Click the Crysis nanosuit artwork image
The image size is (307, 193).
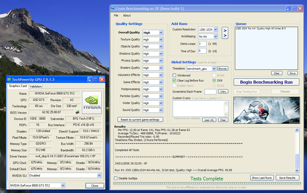click(266, 110)
